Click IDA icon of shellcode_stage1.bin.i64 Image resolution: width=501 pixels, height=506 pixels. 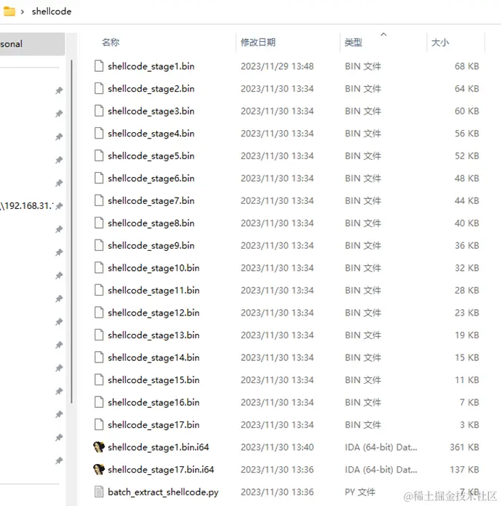click(99, 447)
